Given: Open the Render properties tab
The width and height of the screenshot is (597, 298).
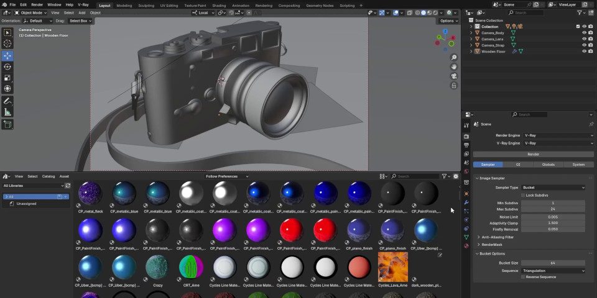Looking at the screenshot, I should [x=466, y=136].
